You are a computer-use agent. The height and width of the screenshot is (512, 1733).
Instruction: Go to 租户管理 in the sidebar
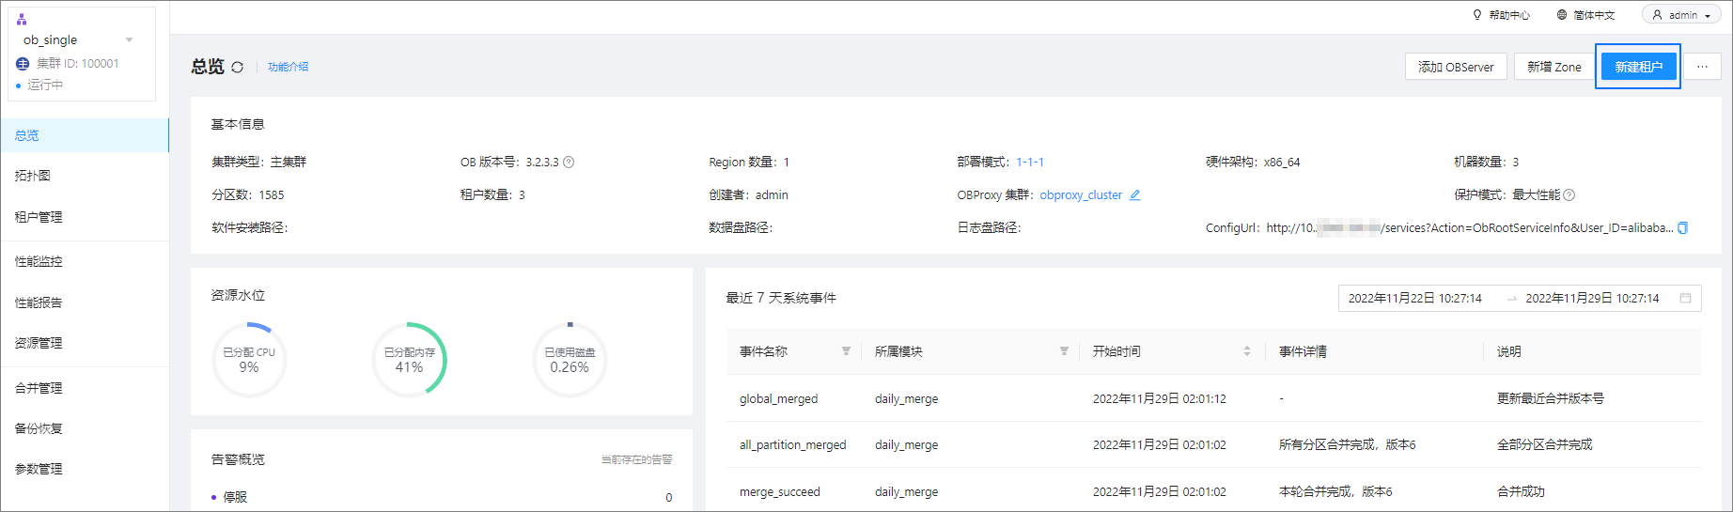39,217
